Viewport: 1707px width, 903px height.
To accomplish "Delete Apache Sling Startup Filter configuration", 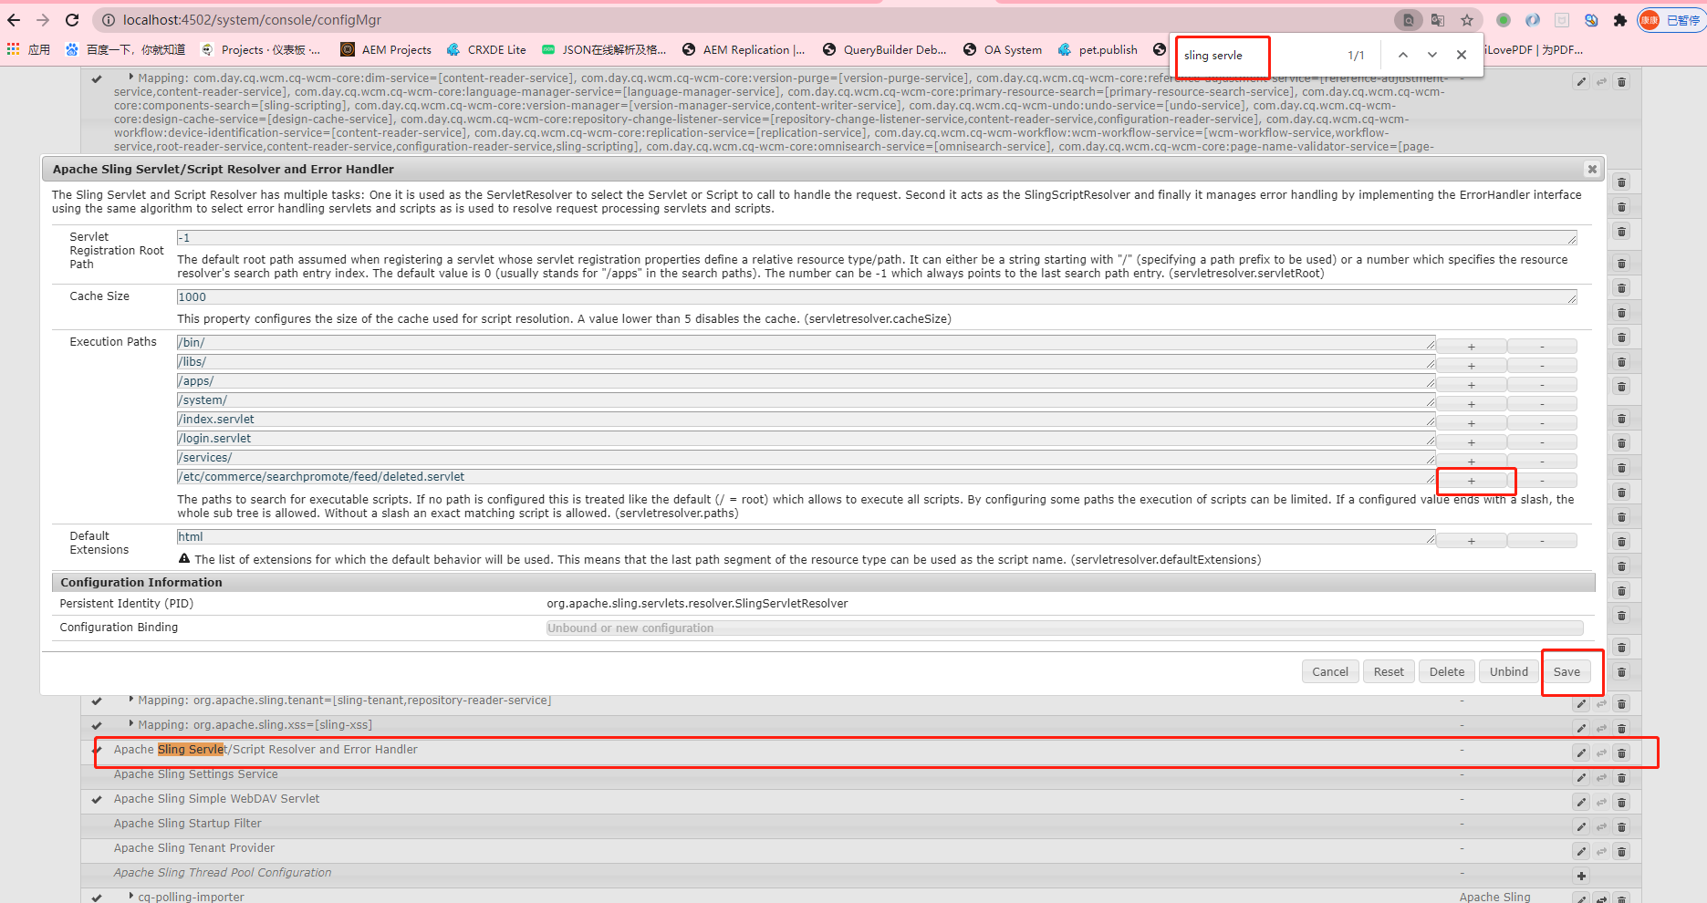I will click(1621, 826).
